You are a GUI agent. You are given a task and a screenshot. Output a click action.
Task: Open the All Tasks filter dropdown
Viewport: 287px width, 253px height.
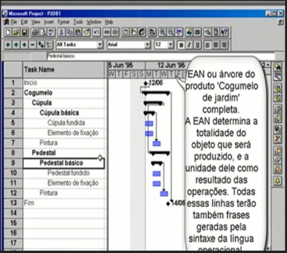tap(100, 45)
